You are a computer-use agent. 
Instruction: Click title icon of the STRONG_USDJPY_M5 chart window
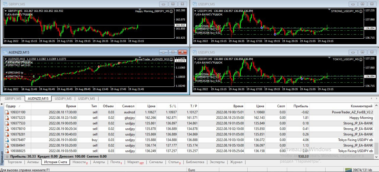[195, 4]
